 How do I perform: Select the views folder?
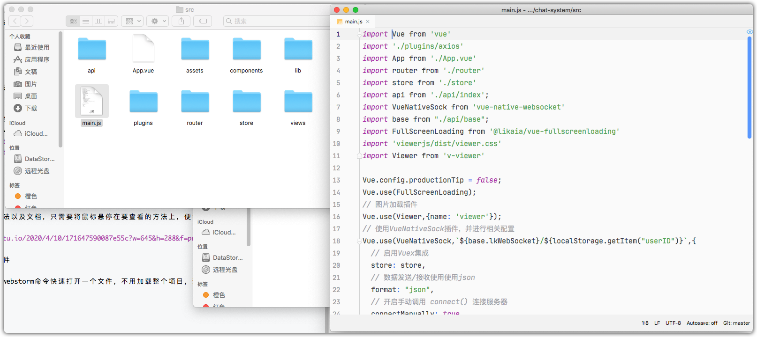[298, 107]
